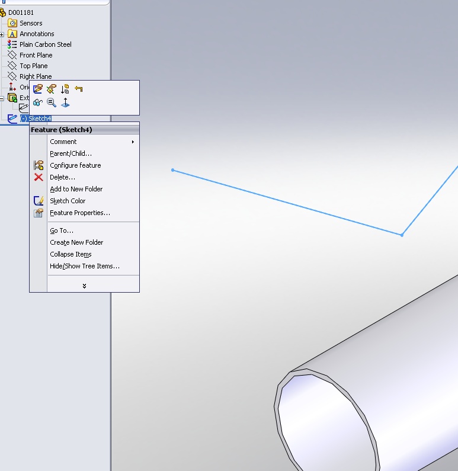Image resolution: width=458 pixels, height=471 pixels.
Task: Select Sketch Color menu entry
Action: (68, 201)
